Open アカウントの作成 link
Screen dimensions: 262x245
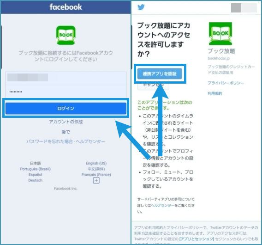tap(65, 122)
